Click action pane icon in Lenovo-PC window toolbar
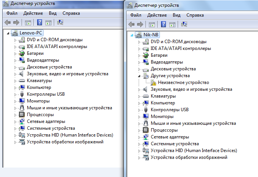Screen dimensions: 258x177 (x=48, y=22)
